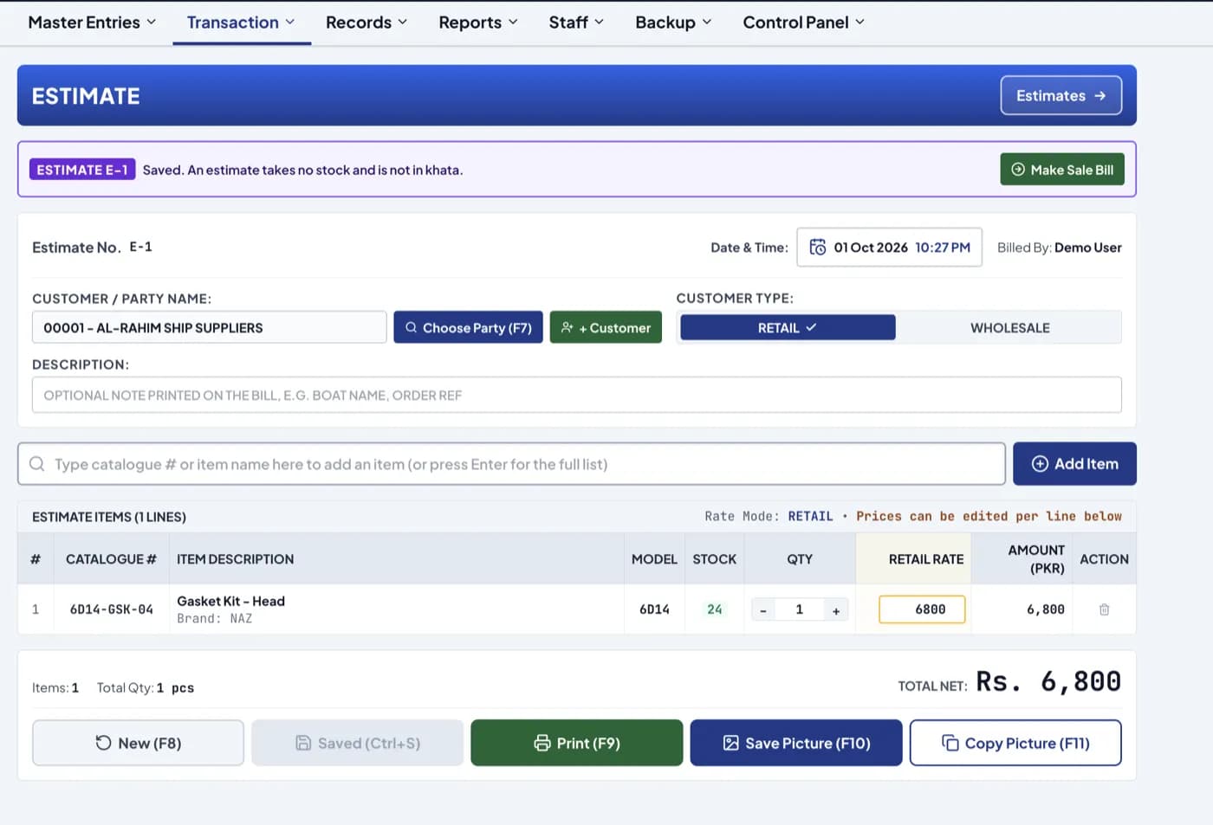
Task: Switch customer type to WHOLESALE
Action: [x=1009, y=328]
